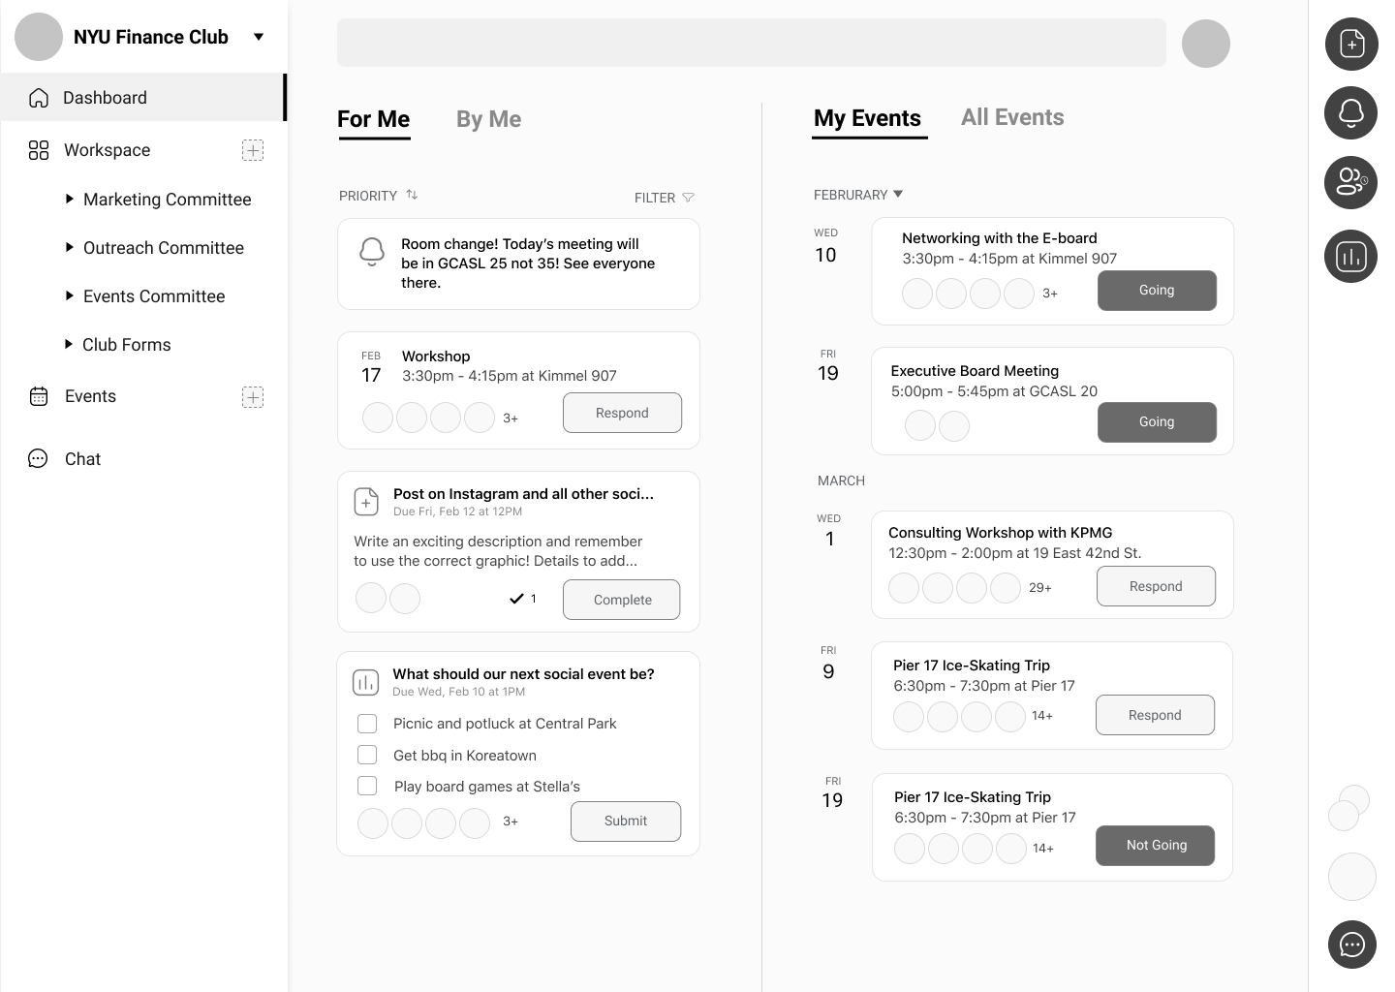Submit the social event poll

(x=625, y=821)
